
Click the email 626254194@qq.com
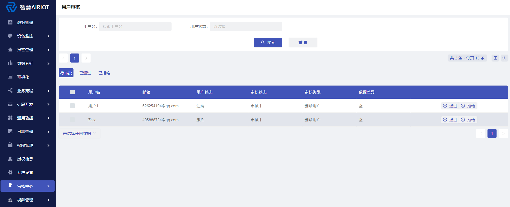coord(160,106)
